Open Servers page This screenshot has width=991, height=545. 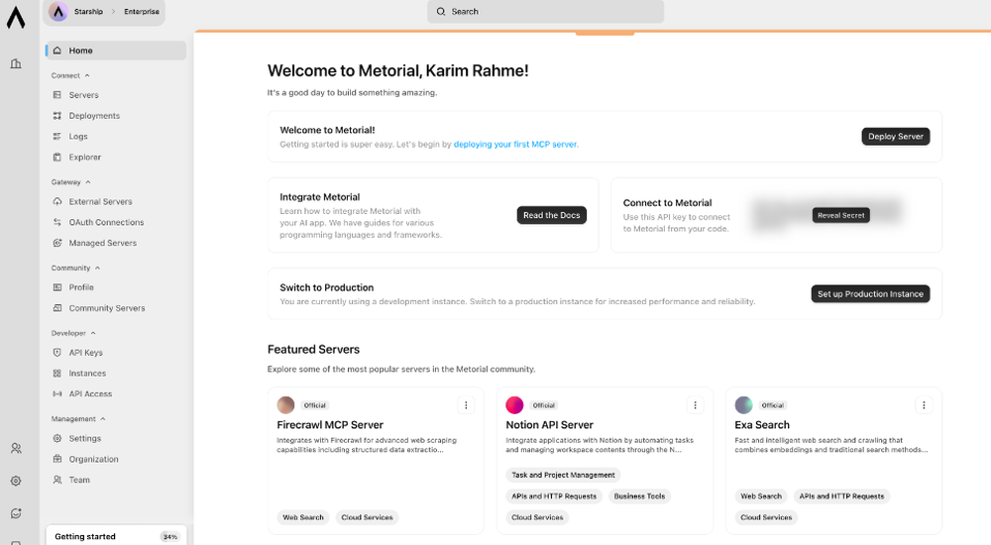pyautogui.click(x=83, y=95)
